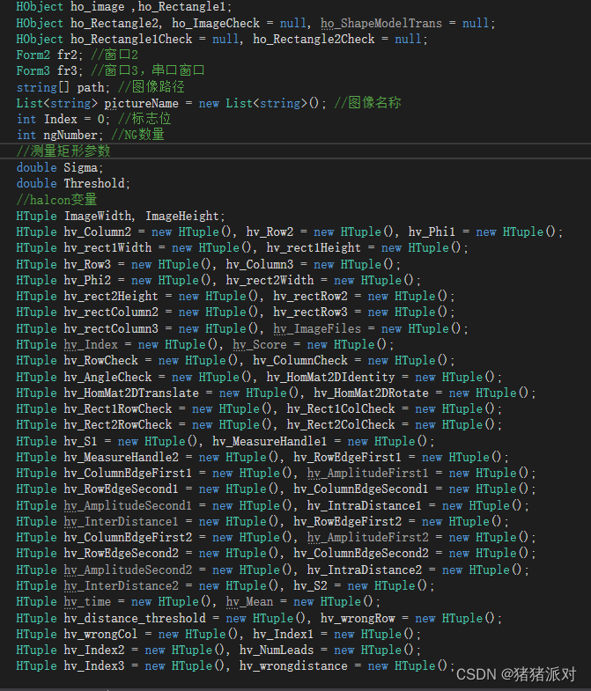Click the hv_Column2 variable
Viewport: 591px width, 691px height.
(x=98, y=232)
